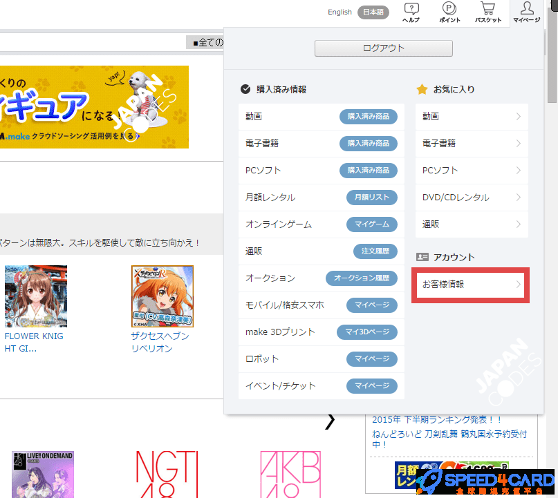The image size is (558, 498).
Task: Open the Help (ヘルプ) icon
Action: 411,12
